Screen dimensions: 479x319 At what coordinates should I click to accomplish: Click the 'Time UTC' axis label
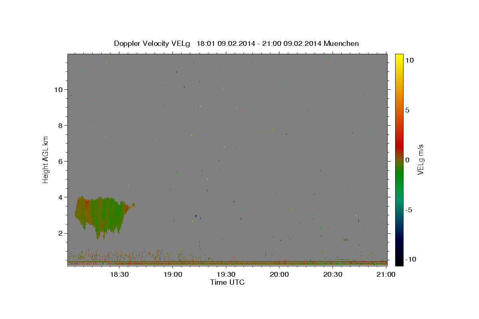click(227, 282)
